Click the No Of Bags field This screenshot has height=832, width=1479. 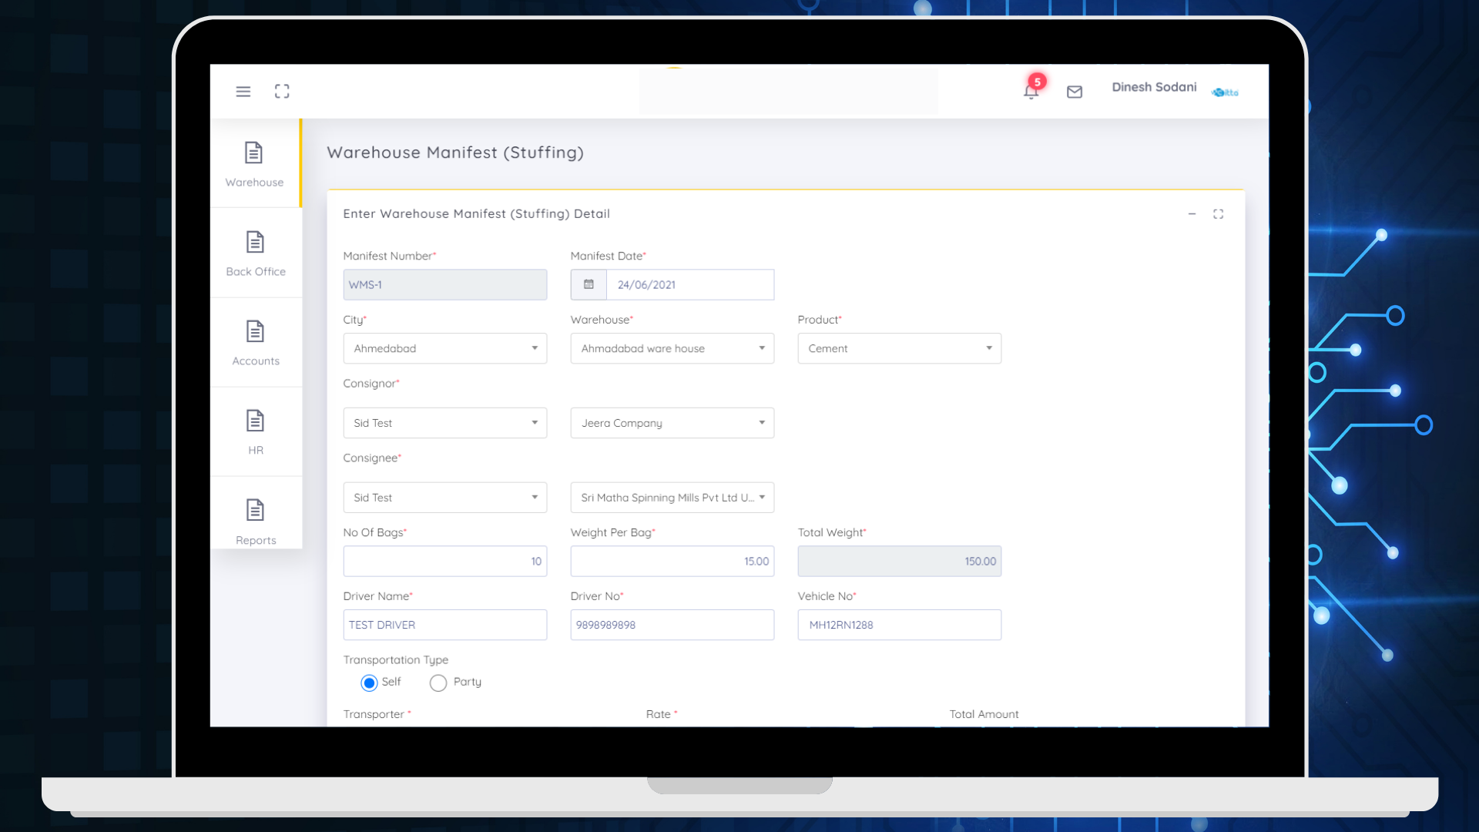(445, 562)
